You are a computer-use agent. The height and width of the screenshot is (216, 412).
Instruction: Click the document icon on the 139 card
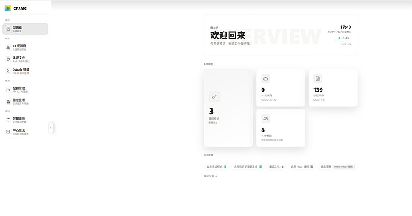coord(318,78)
